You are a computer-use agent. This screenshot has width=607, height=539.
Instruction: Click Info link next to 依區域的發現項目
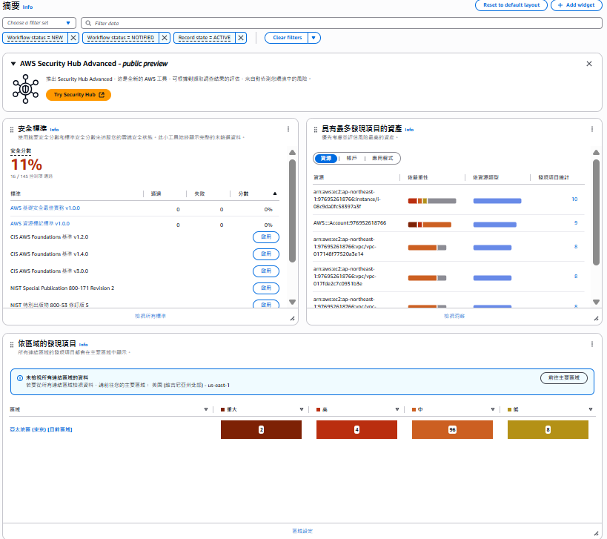coord(84,345)
